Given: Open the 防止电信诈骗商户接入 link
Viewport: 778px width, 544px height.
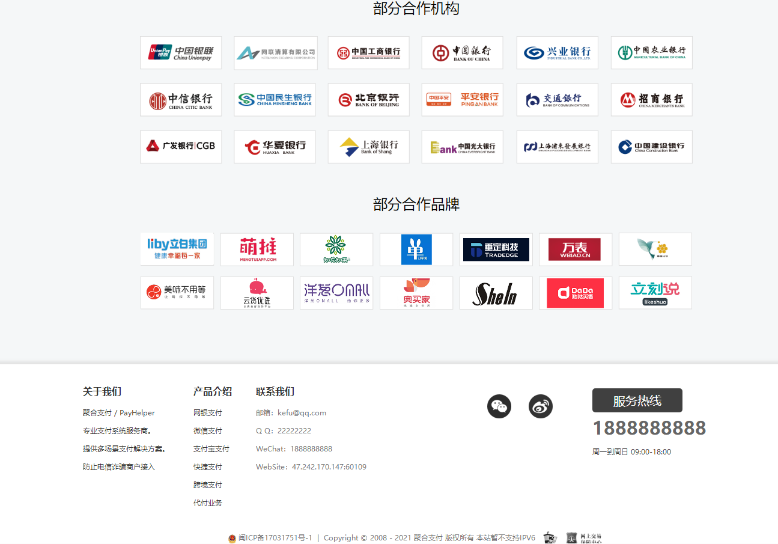Looking at the screenshot, I should pos(119,467).
